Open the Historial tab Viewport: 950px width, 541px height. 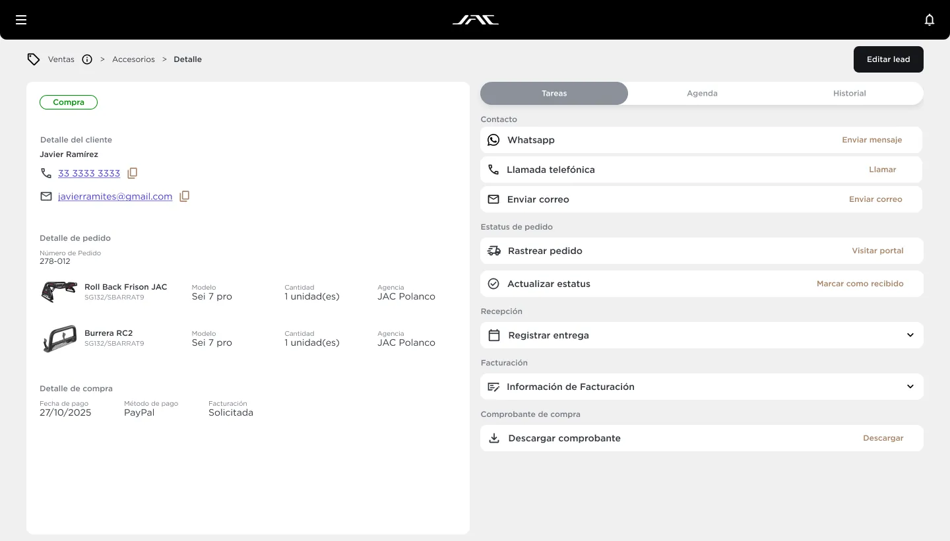tap(850, 93)
